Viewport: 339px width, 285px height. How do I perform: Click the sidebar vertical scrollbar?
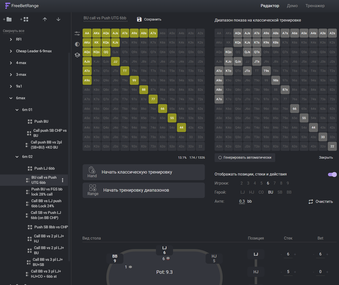[x=69, y=157]
